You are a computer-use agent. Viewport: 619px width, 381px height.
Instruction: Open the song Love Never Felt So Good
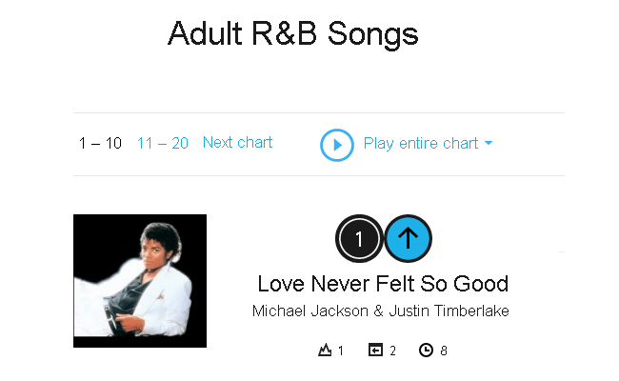(x=383, y=284)
